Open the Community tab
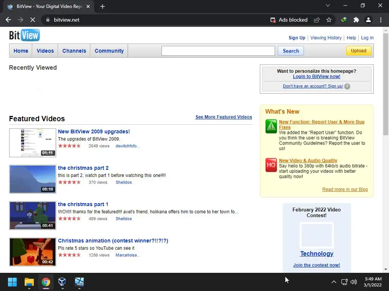The height and width of the screenshot is (291, 389). click(109, 51)
